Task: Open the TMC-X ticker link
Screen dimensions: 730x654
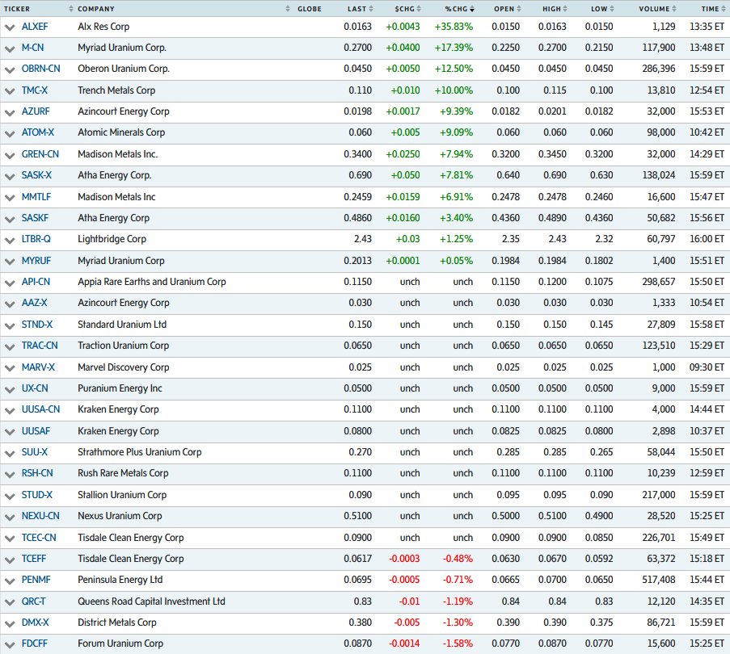Action: point(35,90)
